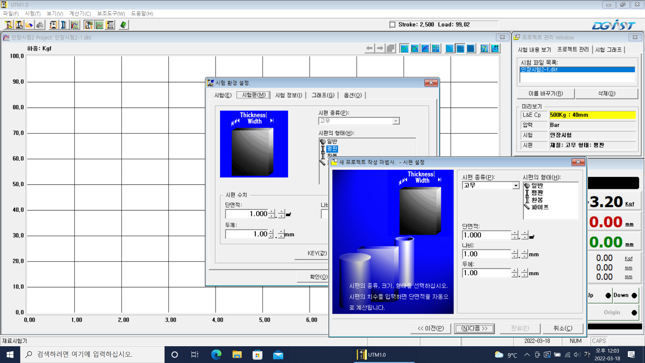This screenshot has height=363, width=645.
Task: Click the 단면적 spinner in 시험 환경 설정 dialog
Action: click(271, 214)
